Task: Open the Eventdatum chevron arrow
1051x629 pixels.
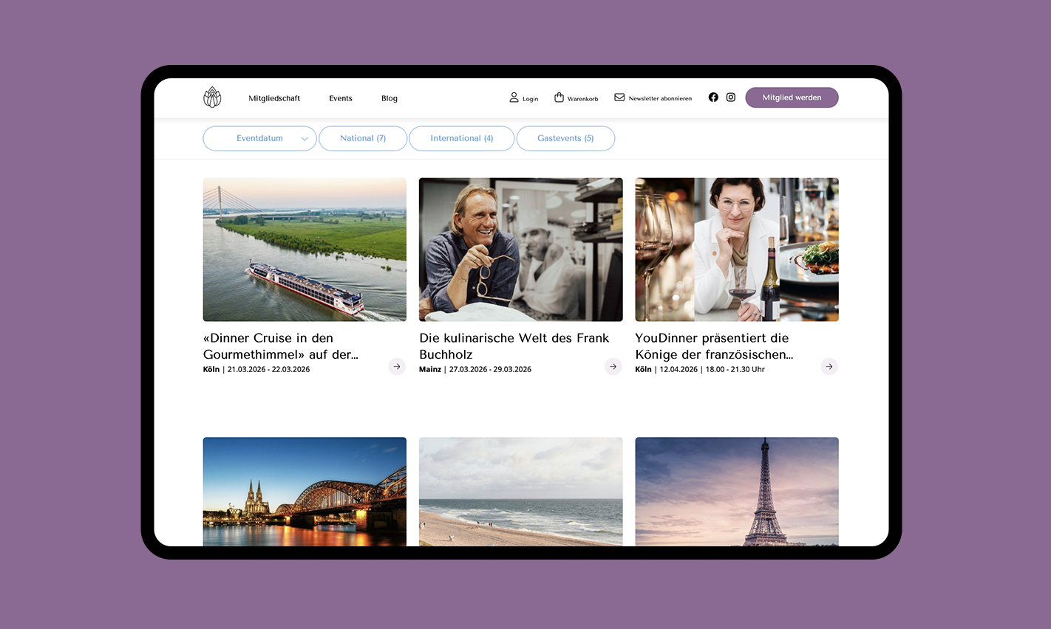Action: coord(304,138)
